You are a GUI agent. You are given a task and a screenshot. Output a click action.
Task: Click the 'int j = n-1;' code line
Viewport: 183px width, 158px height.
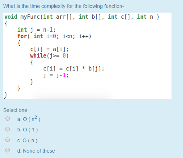36,30
